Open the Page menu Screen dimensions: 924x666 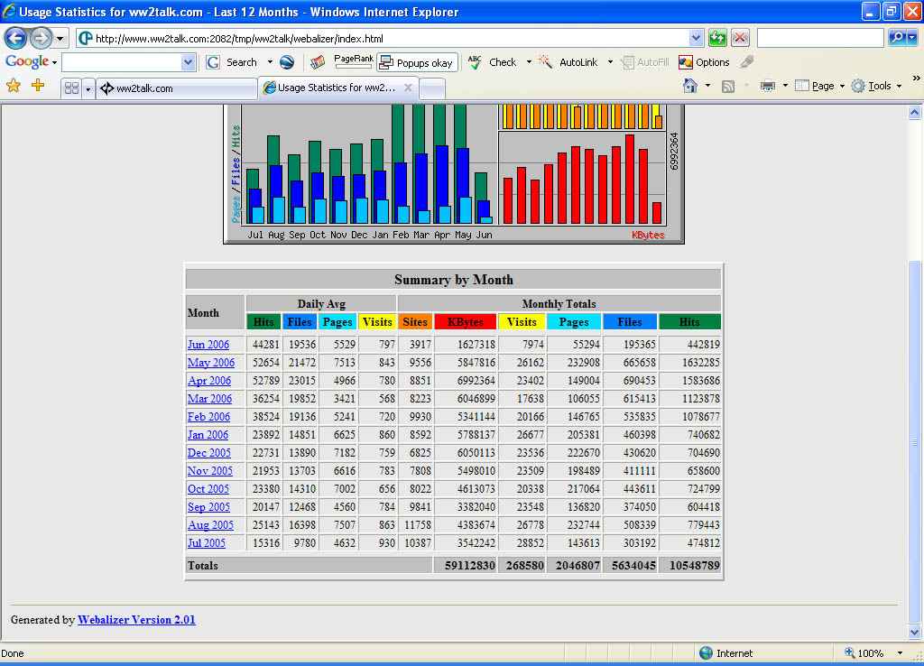[822, 86]
